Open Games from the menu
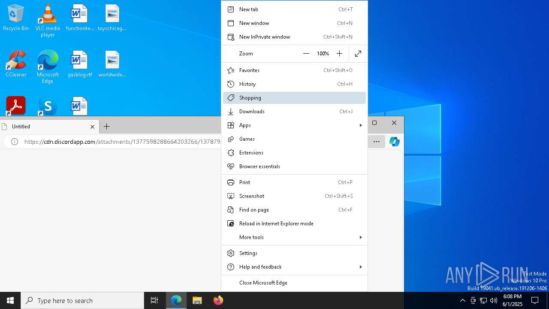The image size is (549, 309). coord(294,139)
